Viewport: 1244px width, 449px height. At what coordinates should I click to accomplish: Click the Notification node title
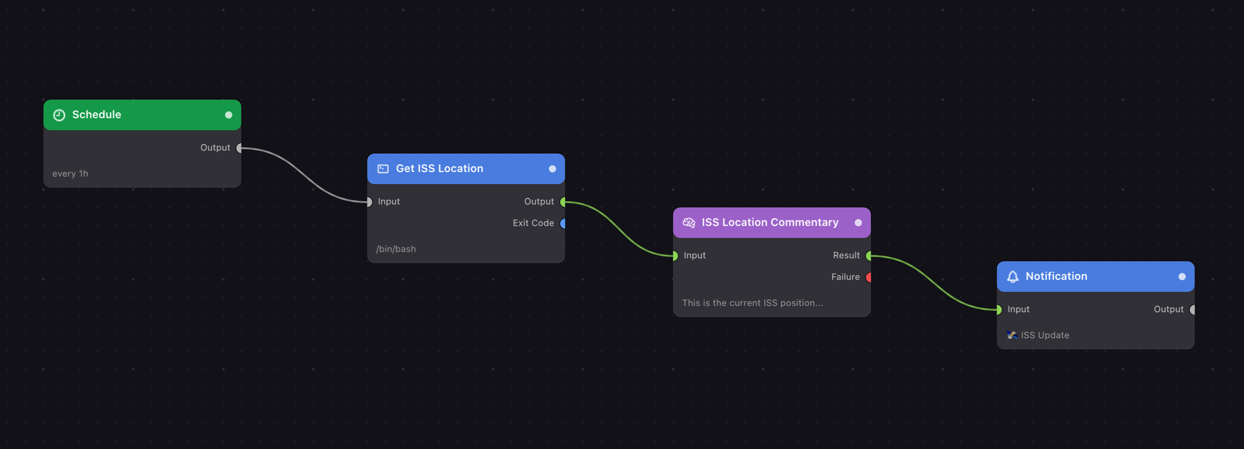coord(1056,276)
